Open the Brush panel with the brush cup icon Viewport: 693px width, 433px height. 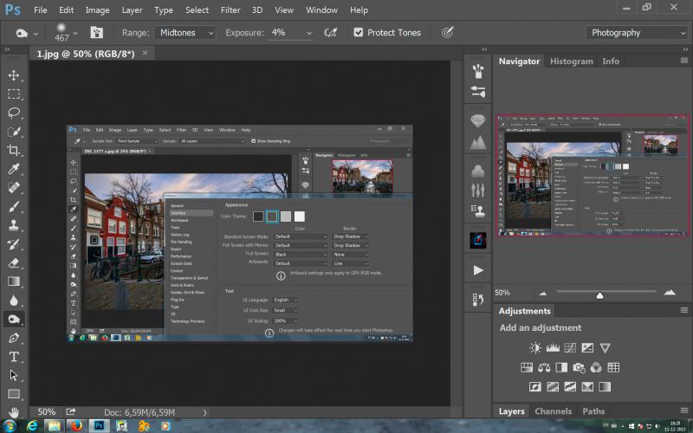click(x=478, y=71)
